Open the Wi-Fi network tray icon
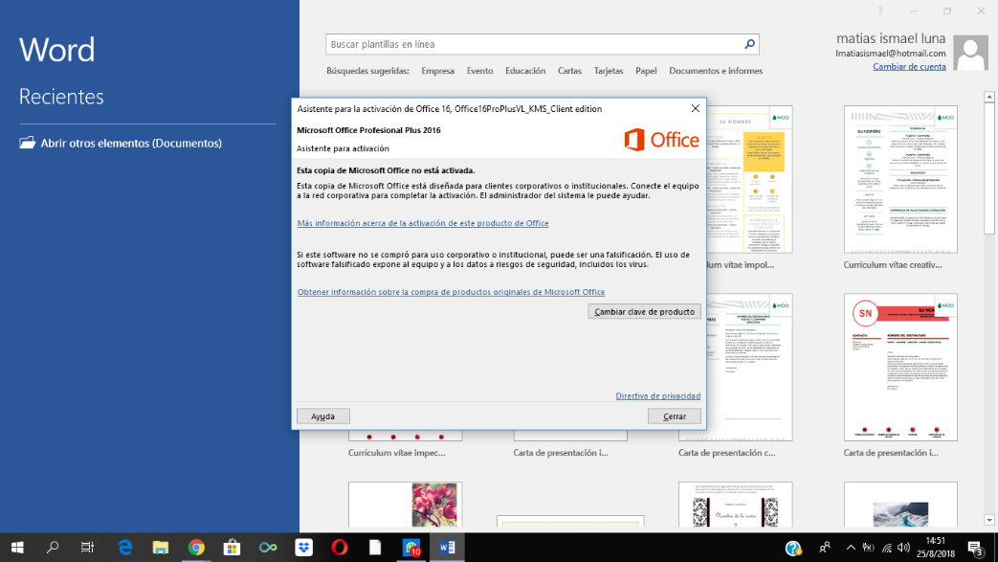998x562 pixels. pos(886,548)
